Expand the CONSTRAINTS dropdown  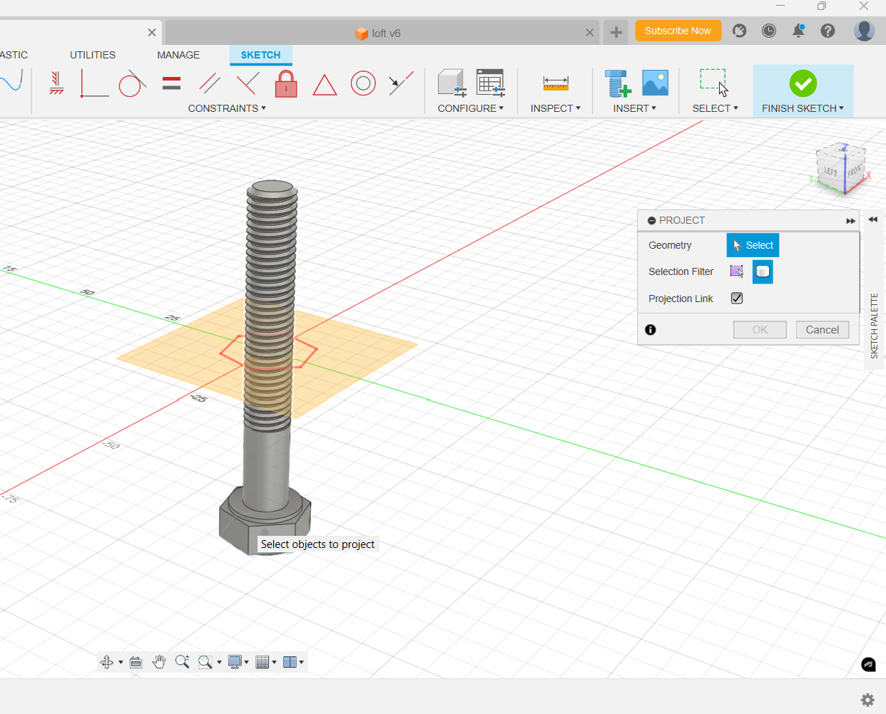(227, 108)
